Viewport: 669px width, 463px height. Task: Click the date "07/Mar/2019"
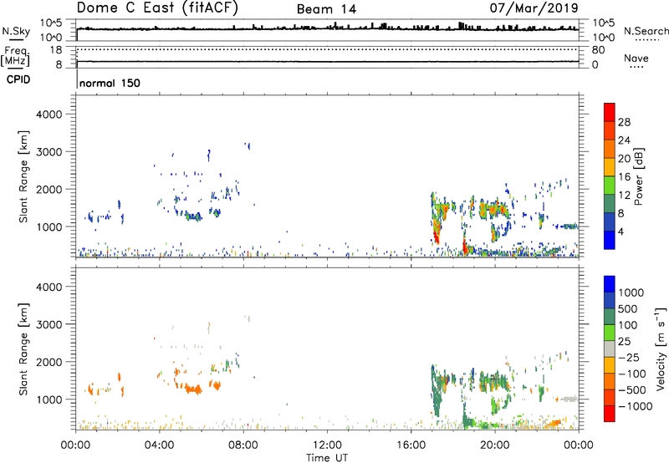(534, 8)
